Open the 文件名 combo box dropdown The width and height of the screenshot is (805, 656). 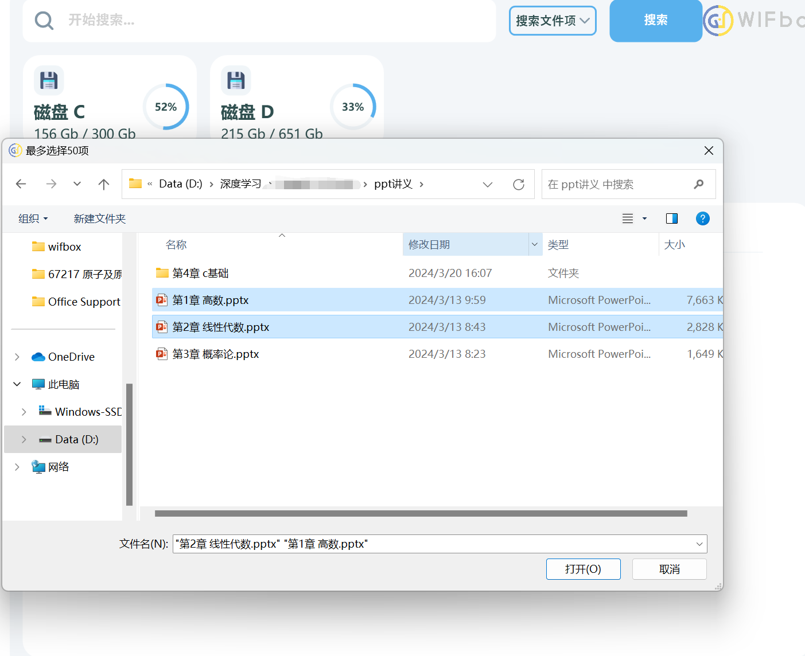[699, 544]
